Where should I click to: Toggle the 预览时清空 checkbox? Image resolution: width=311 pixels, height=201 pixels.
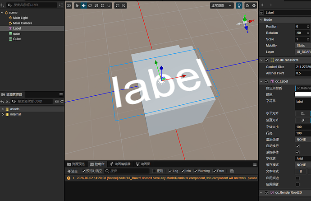pos(83,171)
